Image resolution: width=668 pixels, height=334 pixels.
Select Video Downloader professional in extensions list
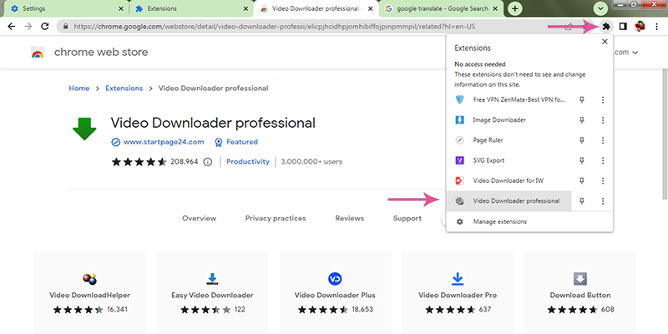(x=509, y=200)
